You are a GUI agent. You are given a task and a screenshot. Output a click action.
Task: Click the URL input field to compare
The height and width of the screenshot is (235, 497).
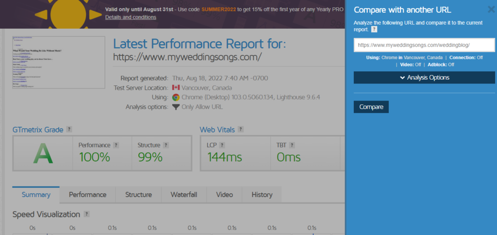tap(424, 45)
